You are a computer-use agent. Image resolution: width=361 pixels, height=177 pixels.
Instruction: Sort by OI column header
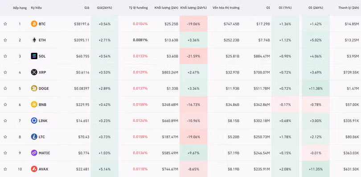268,8
